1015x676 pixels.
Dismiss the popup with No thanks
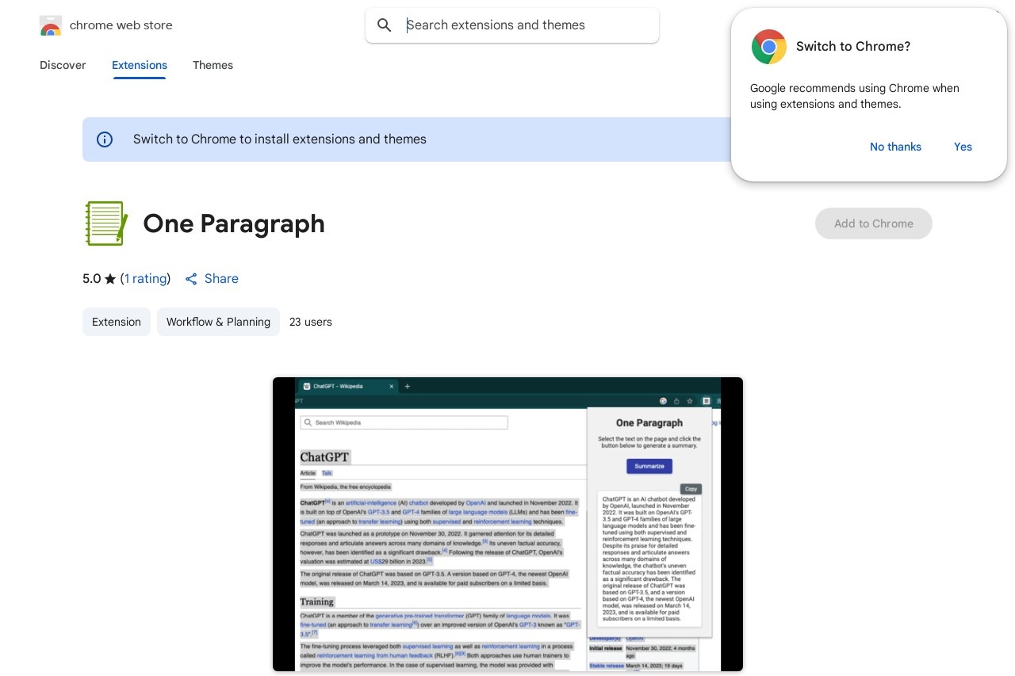click(895, 147)
